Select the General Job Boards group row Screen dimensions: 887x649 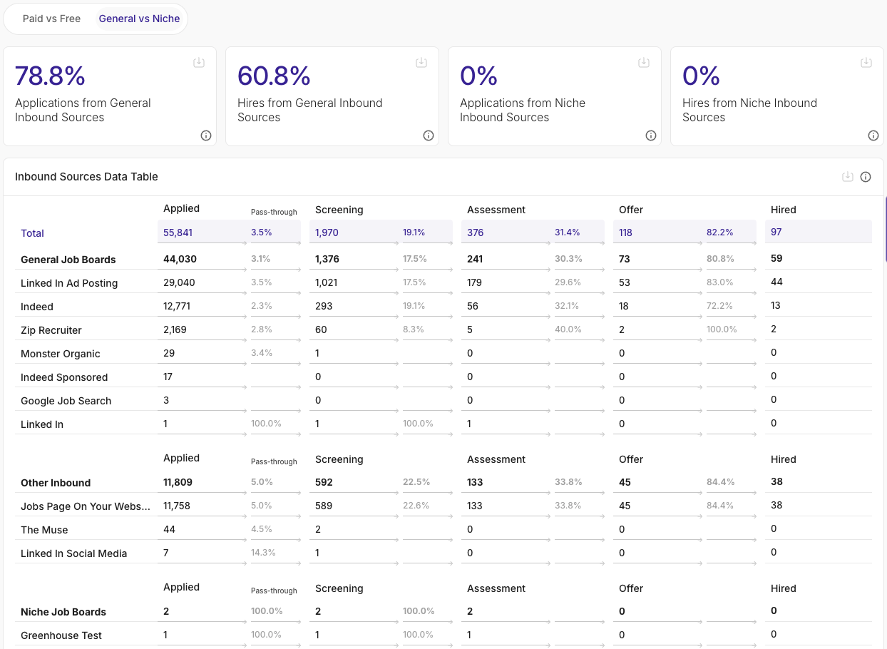(68, 260)
